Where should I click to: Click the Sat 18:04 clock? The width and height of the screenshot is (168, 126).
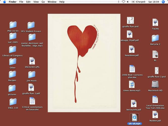tap(154, 2)
